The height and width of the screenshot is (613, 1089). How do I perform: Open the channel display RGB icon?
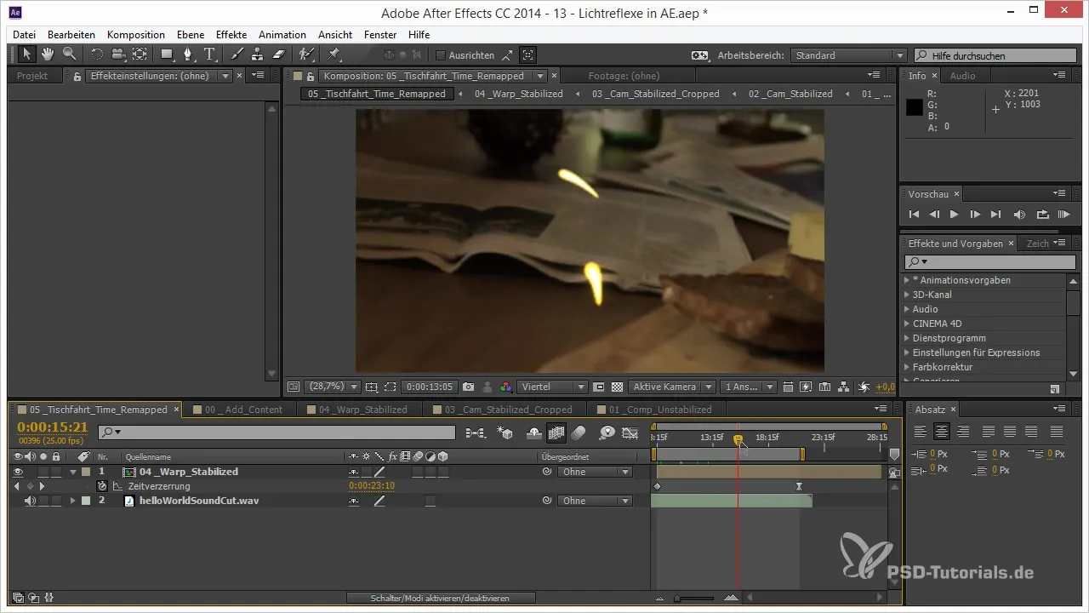tap(506, 387)
